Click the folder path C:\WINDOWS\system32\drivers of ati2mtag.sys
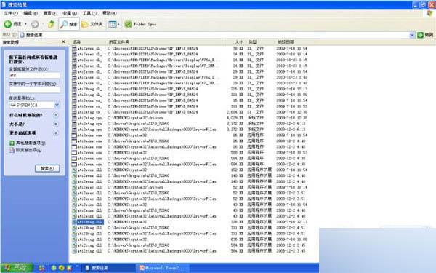The width and height of the screenshot is (436, 273). pos(135,118)
